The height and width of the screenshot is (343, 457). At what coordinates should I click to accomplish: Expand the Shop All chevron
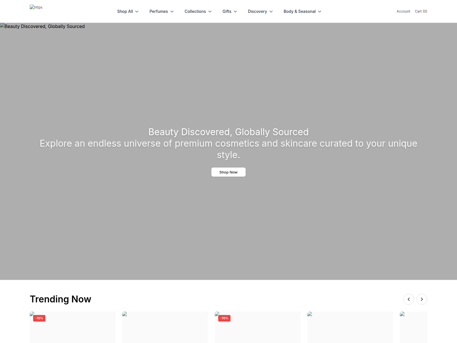[x=137, y=11]
